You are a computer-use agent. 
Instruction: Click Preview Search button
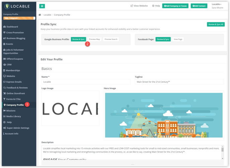point(111,39)
